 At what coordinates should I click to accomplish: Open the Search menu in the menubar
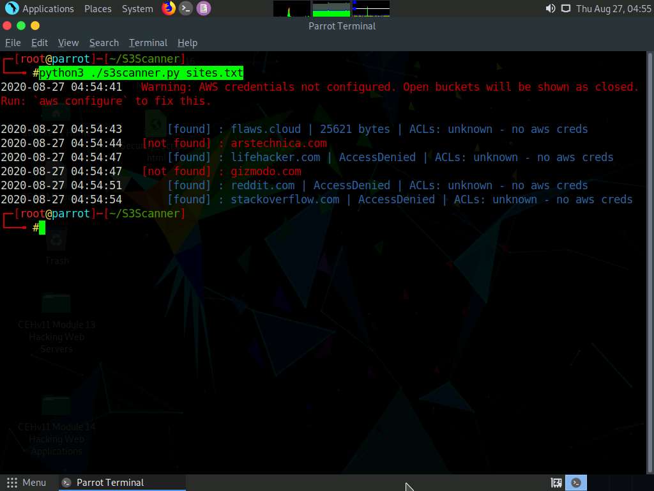(x=103, y=42)
